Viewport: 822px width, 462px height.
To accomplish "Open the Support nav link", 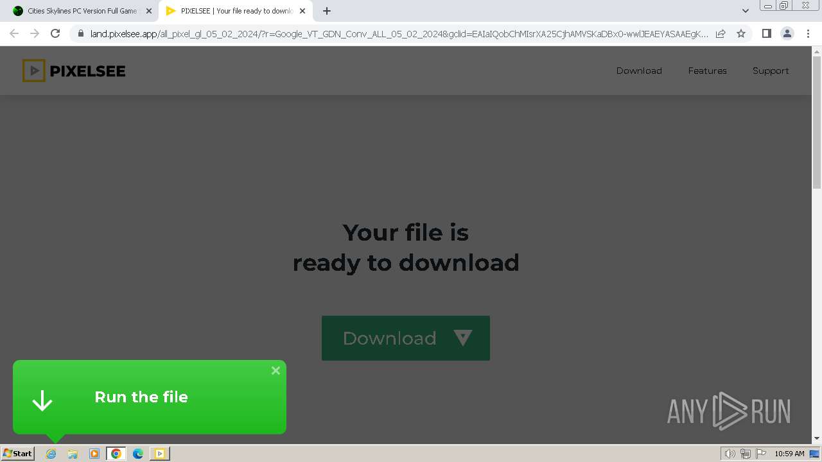I will [771, 71].
